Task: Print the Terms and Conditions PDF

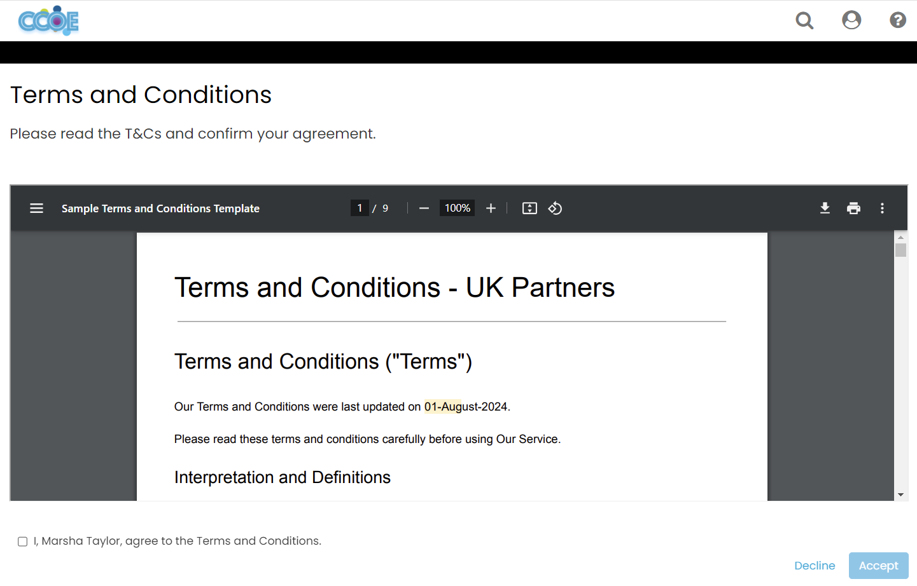Action: tap(853, 208)
